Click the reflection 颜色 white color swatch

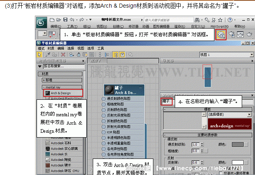click(x=238, y=163)
